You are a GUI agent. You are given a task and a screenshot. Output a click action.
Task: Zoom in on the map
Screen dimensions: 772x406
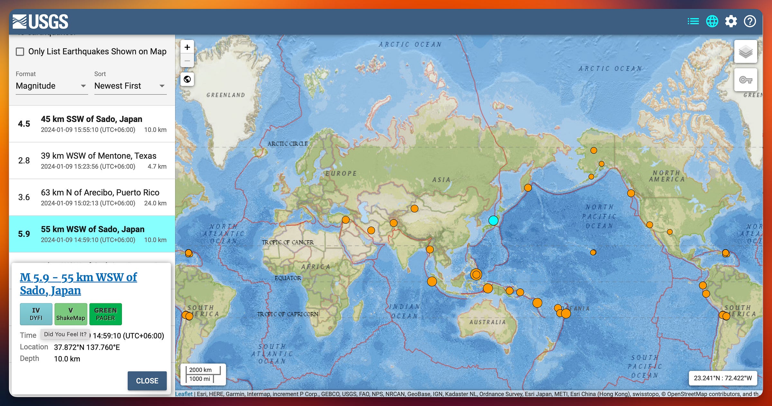187,47
